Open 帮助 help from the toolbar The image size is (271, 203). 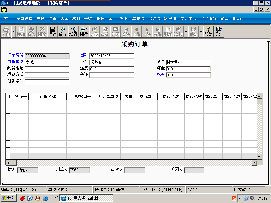pyautogui.click(x=208, y=31)
